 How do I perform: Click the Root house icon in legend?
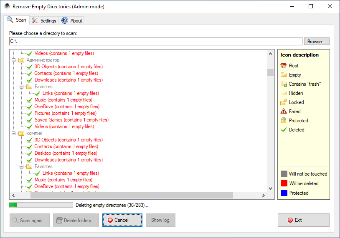click(x=284, y=65)
